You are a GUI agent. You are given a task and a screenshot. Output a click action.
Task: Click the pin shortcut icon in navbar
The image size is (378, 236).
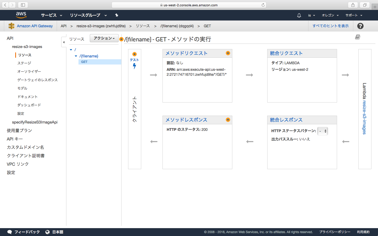tap(117, 15)
